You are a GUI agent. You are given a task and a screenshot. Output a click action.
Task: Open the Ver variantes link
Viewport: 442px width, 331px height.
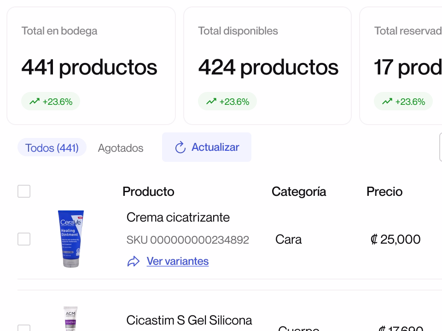pyautogui.click(x=178, y=261)
